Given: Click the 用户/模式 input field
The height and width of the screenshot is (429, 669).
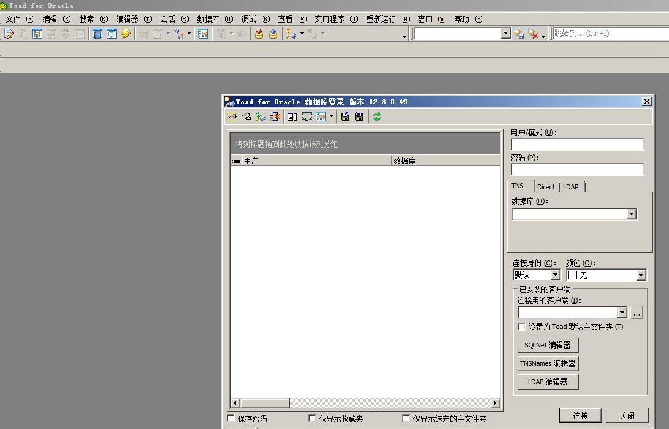Looking at the screenshot, I should pyautogui.click(x=577, y=145).
